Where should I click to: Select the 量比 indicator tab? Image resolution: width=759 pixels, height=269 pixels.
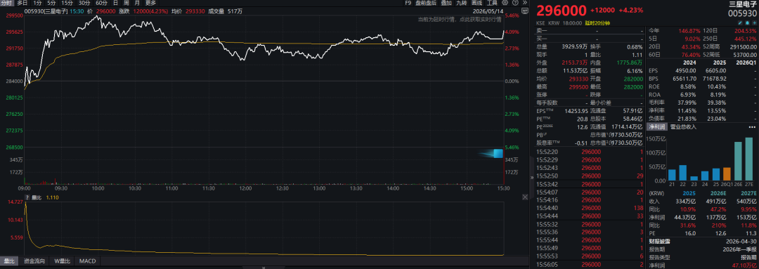click(9, 261)
